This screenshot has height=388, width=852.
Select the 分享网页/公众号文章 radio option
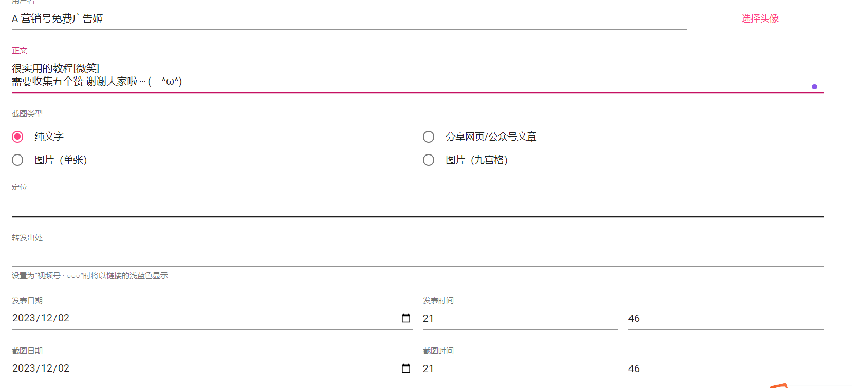pos(429,137)
